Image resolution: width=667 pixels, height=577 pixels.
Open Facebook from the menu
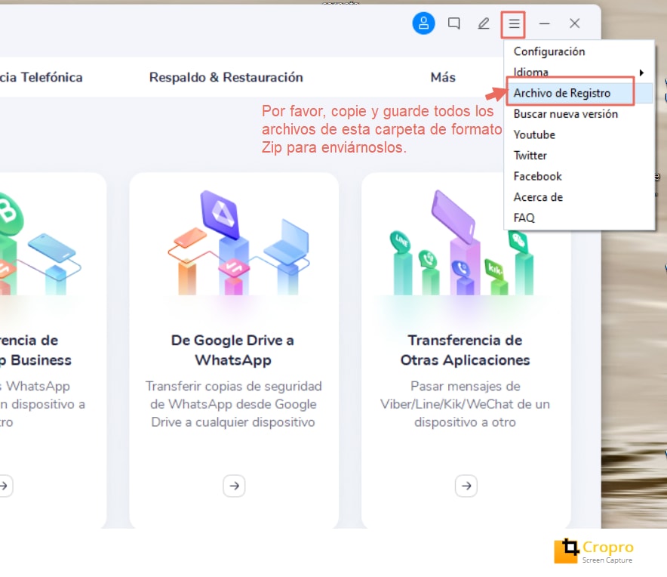pos(537,176)
